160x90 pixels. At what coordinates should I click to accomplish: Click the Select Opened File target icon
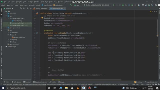coord(20,8)
